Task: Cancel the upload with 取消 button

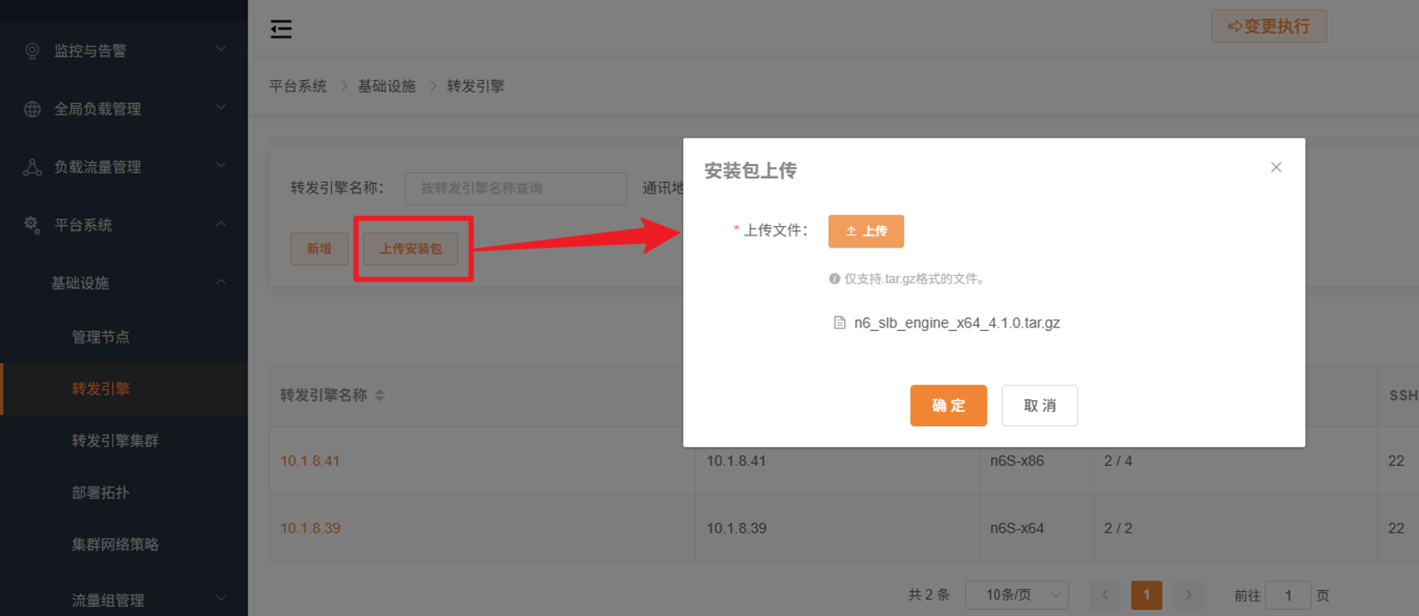Action: click(x=1040, y=406)
